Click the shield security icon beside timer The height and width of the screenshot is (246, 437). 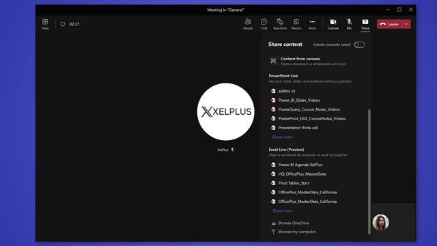63,25
